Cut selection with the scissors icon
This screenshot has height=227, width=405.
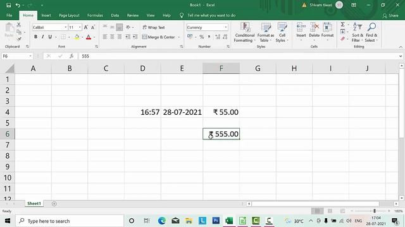point(18,25)
